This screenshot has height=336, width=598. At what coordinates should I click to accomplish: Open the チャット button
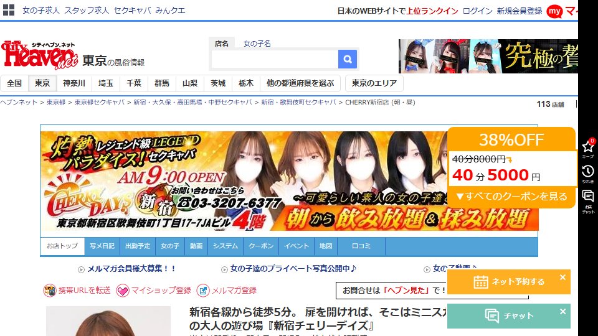[509, 316]
